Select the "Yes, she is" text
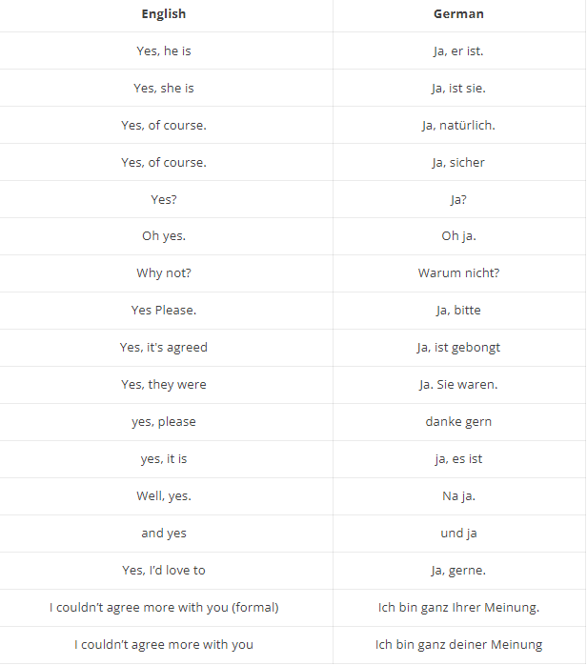587x665 pixels. 164,88
